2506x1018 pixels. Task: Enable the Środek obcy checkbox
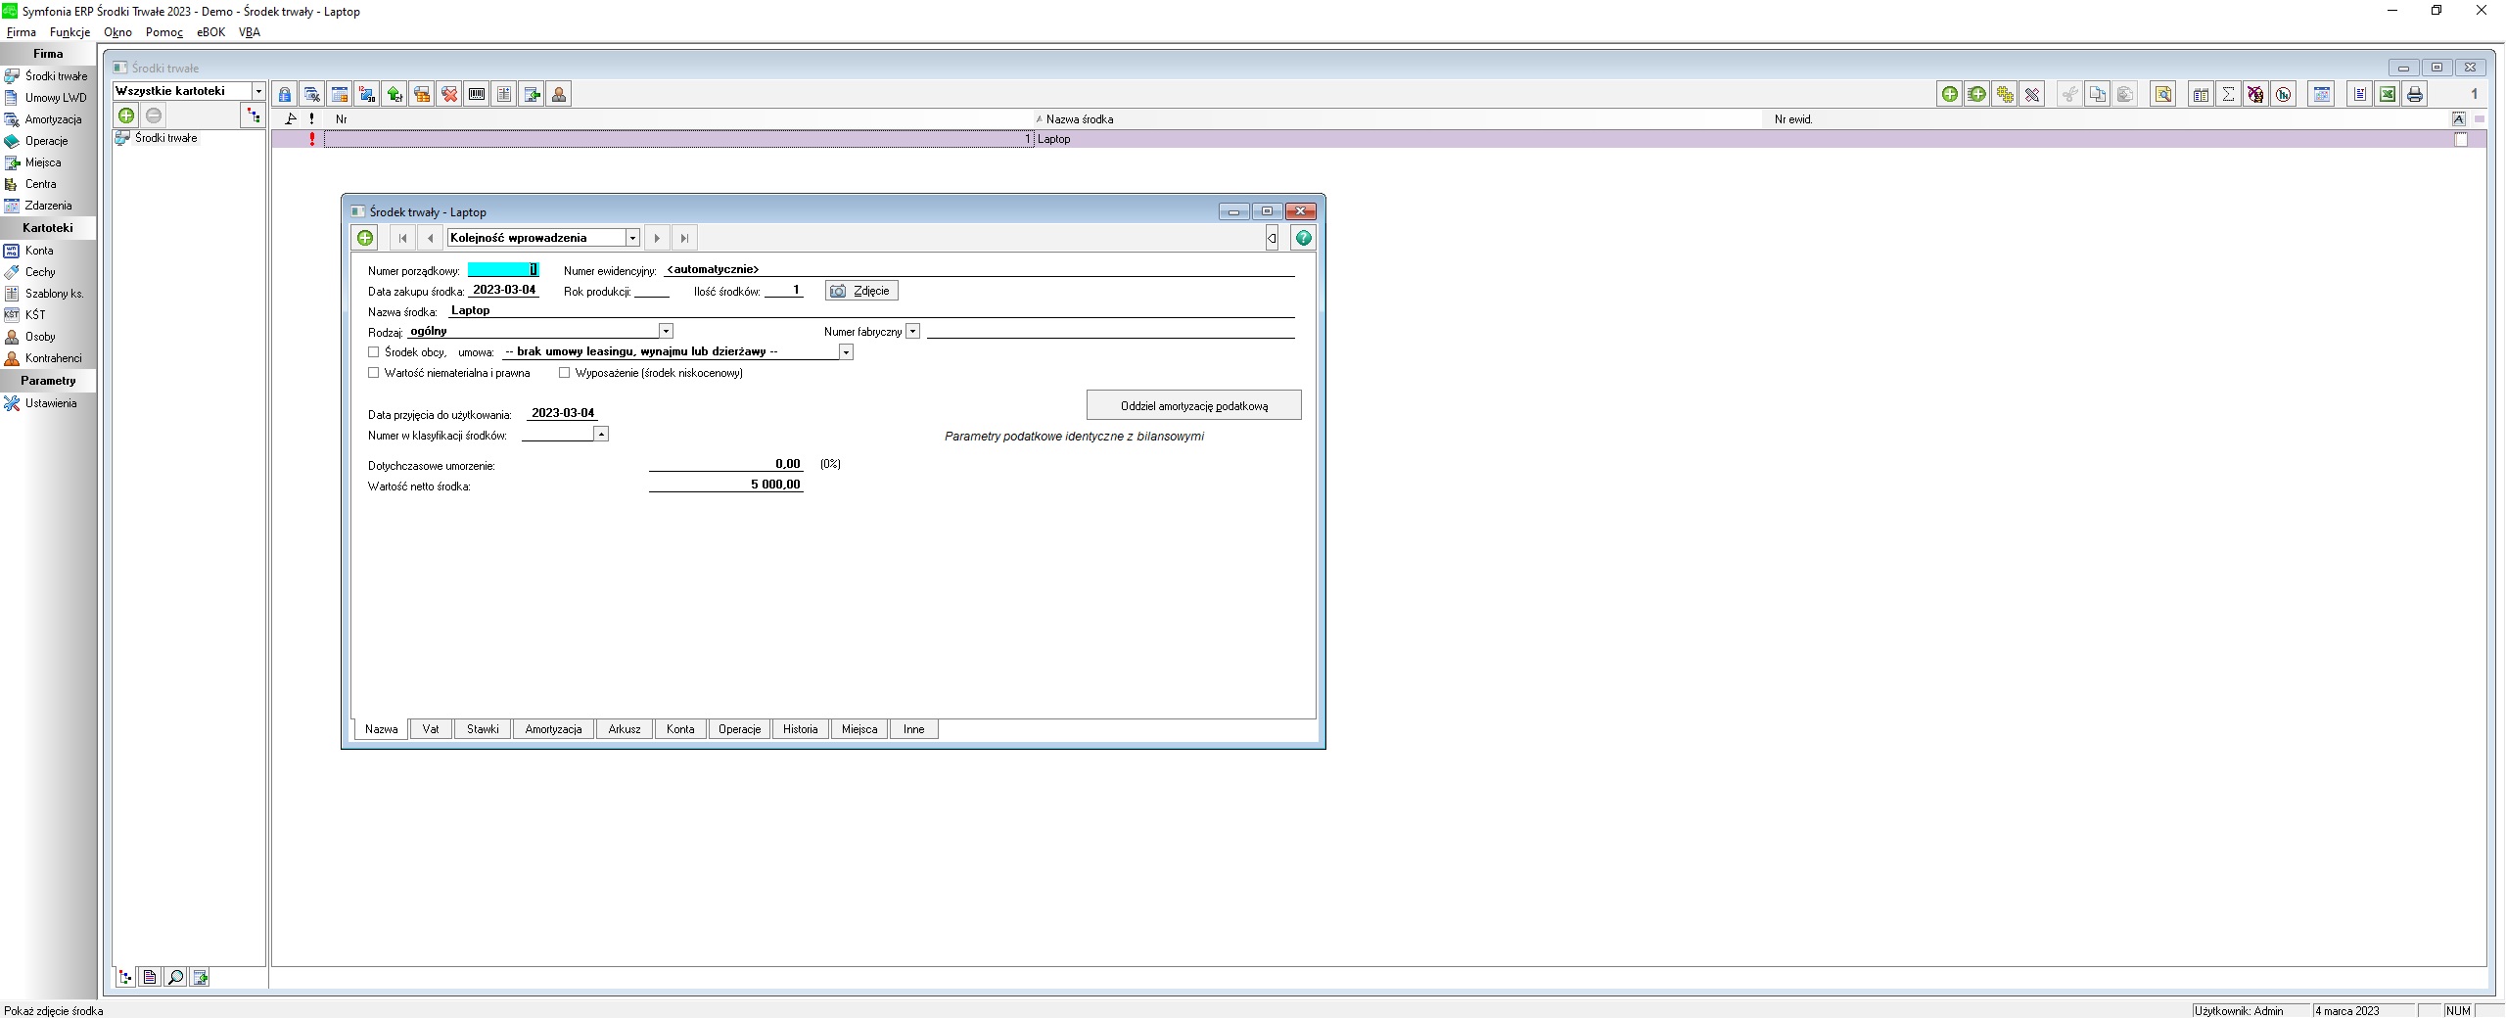click(x=374, y=352)
